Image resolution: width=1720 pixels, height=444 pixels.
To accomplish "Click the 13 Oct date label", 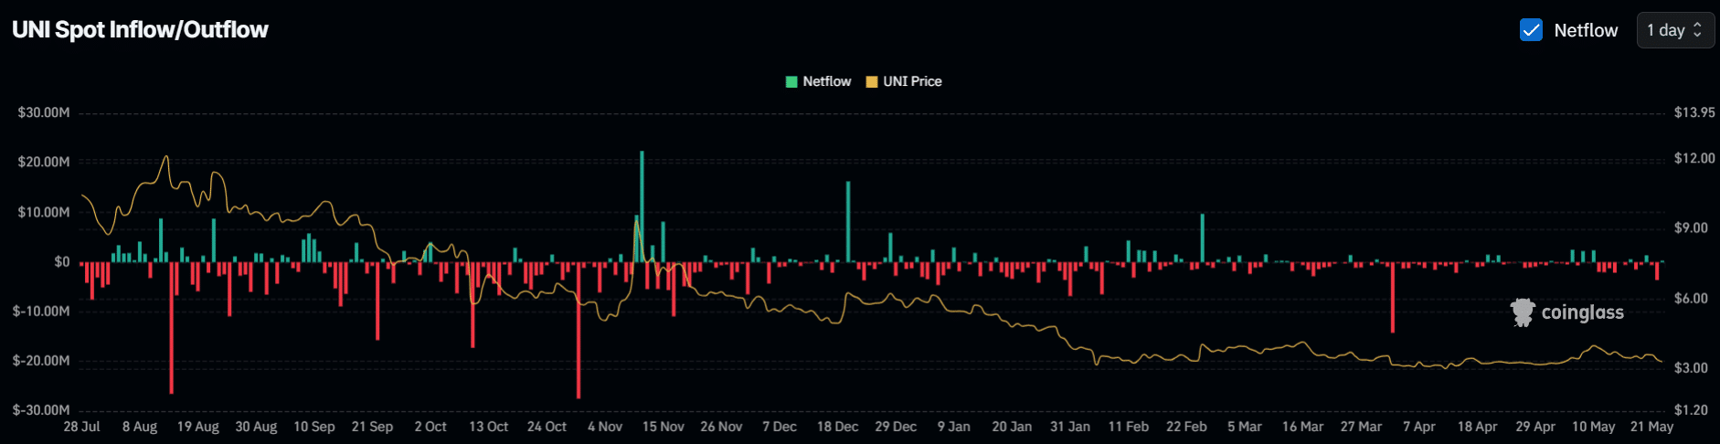I will [x=489, y=427].
